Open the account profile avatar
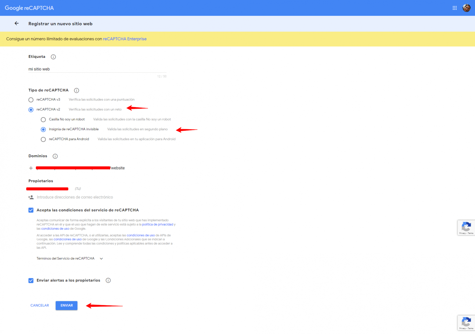Screen dimensions: 475x334 coord(466,8)
